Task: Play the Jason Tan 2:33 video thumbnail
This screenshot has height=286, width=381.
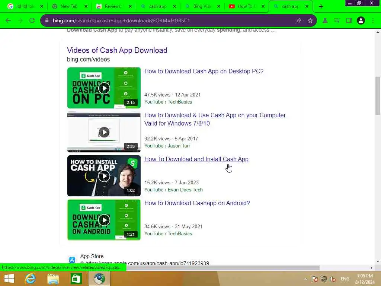Action: click(x=104, y=132)
